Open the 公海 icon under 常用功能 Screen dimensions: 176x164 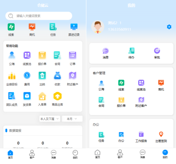(x=12, y=55)
